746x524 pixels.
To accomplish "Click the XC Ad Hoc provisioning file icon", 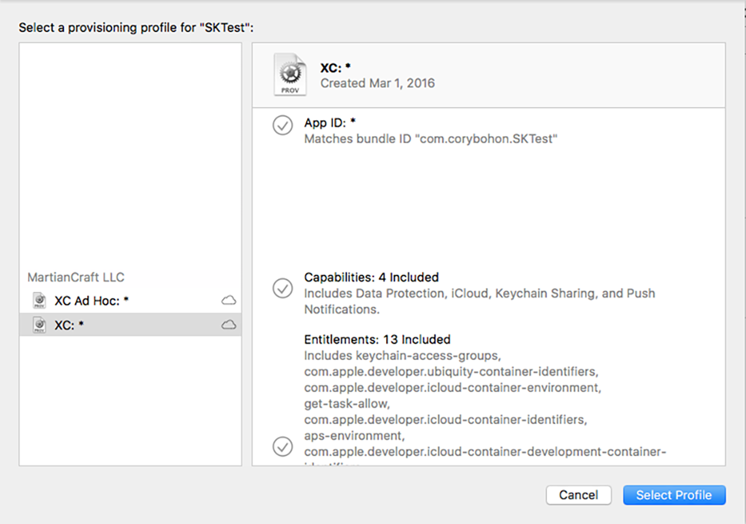I will [40, 300].
